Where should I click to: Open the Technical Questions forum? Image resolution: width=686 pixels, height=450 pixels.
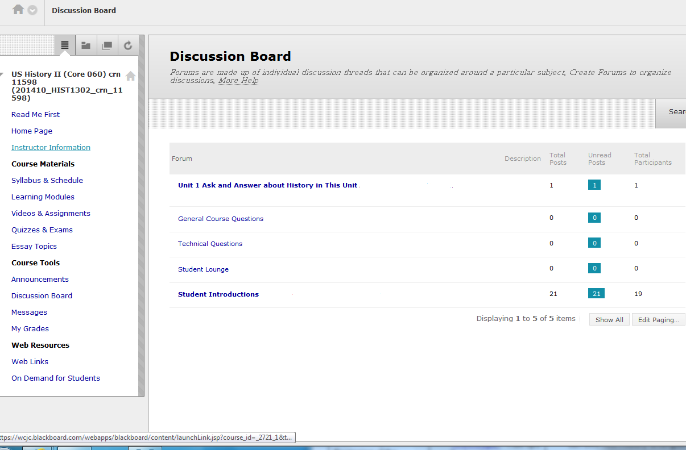210,244
